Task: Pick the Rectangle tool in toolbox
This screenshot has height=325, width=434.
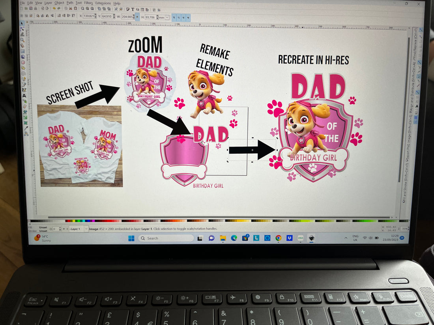Action: pos(22,51)
